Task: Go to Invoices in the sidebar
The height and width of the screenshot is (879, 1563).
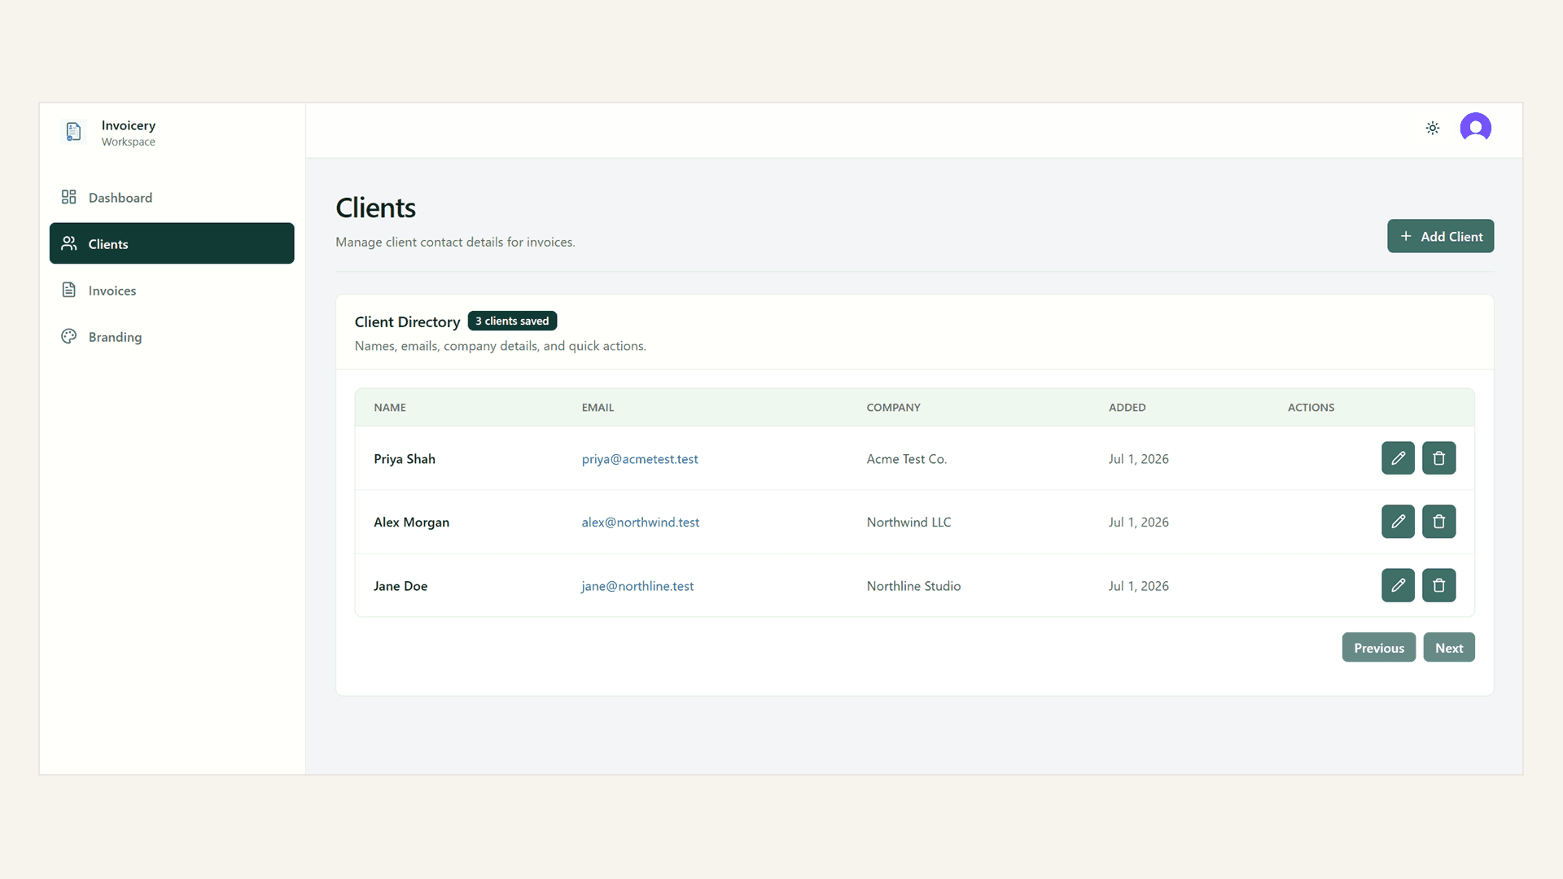Action: (172, 291)
